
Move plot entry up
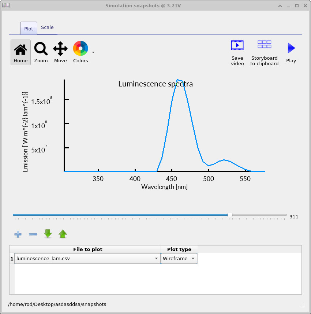click(63, 234)
